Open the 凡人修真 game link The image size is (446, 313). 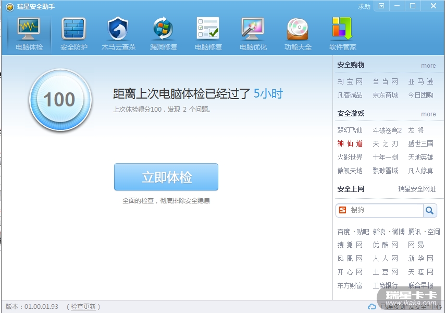420,171
